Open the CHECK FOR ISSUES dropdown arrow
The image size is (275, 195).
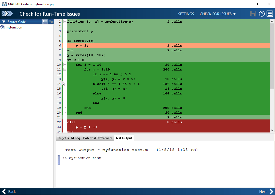[x=234, y=14]
